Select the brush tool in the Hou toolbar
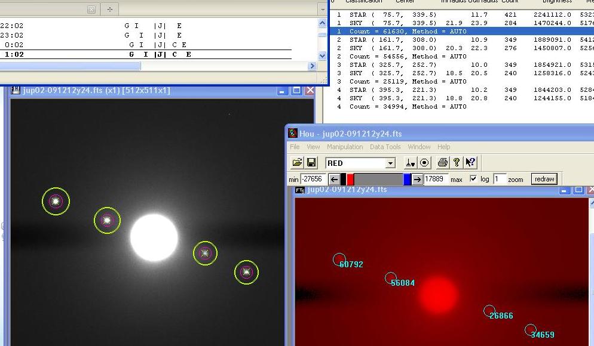 pyautogui.click(x=411, y=163)
